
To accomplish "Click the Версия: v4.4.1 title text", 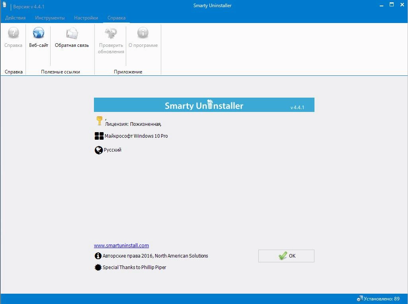I will [29, 7].
